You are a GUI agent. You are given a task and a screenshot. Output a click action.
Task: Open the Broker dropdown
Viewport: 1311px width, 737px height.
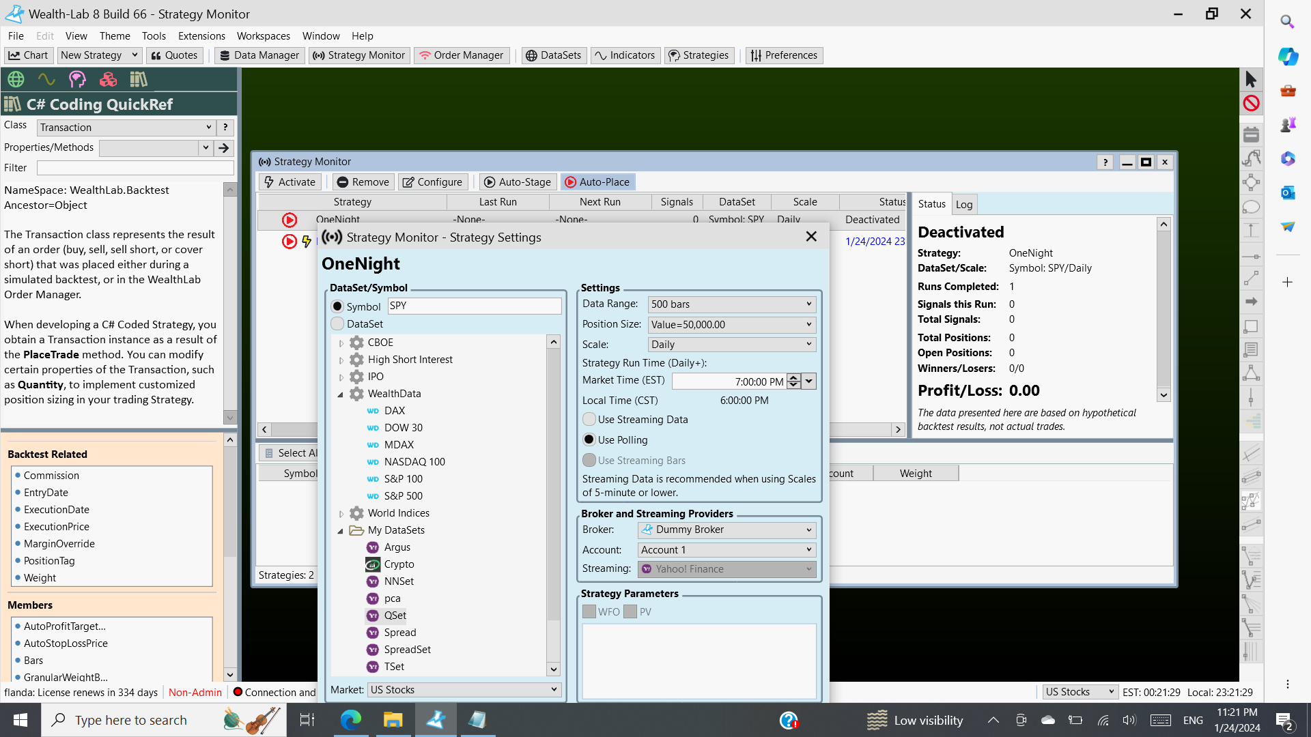(727, 530)
